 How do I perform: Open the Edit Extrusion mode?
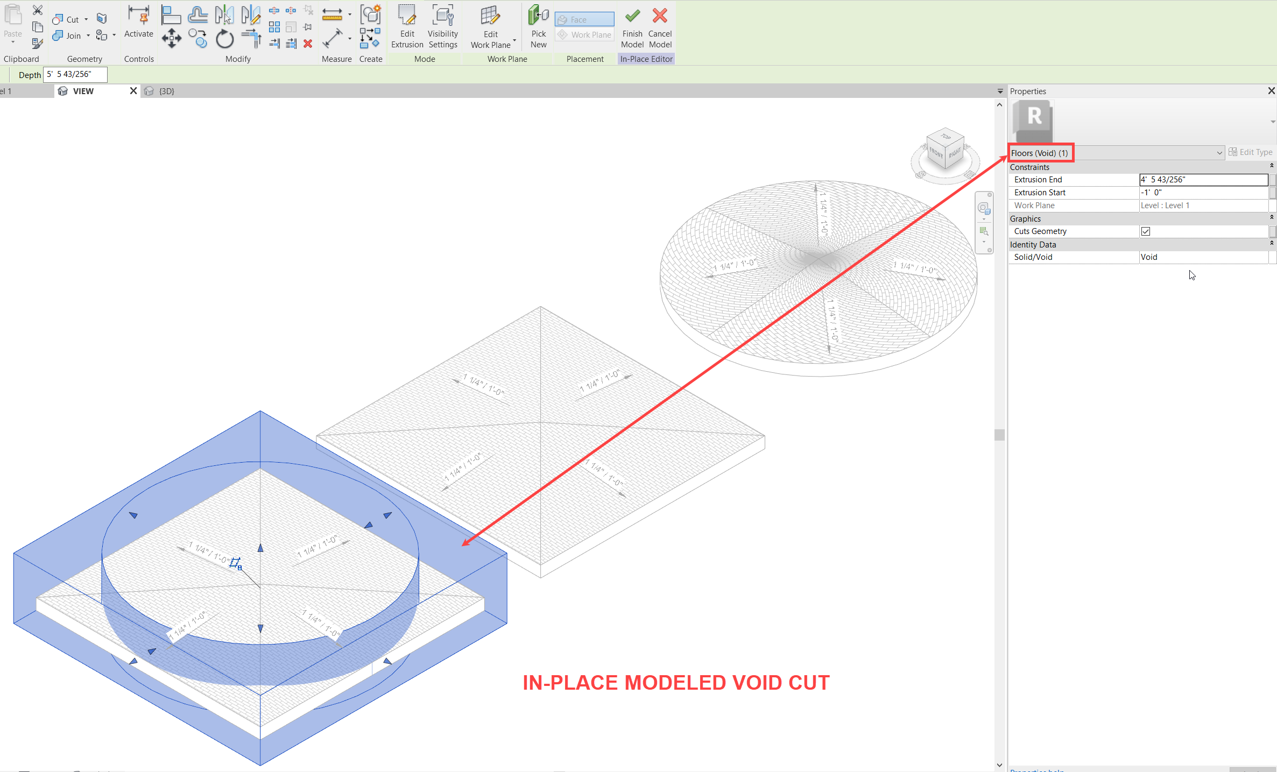(x=407, y=27)
